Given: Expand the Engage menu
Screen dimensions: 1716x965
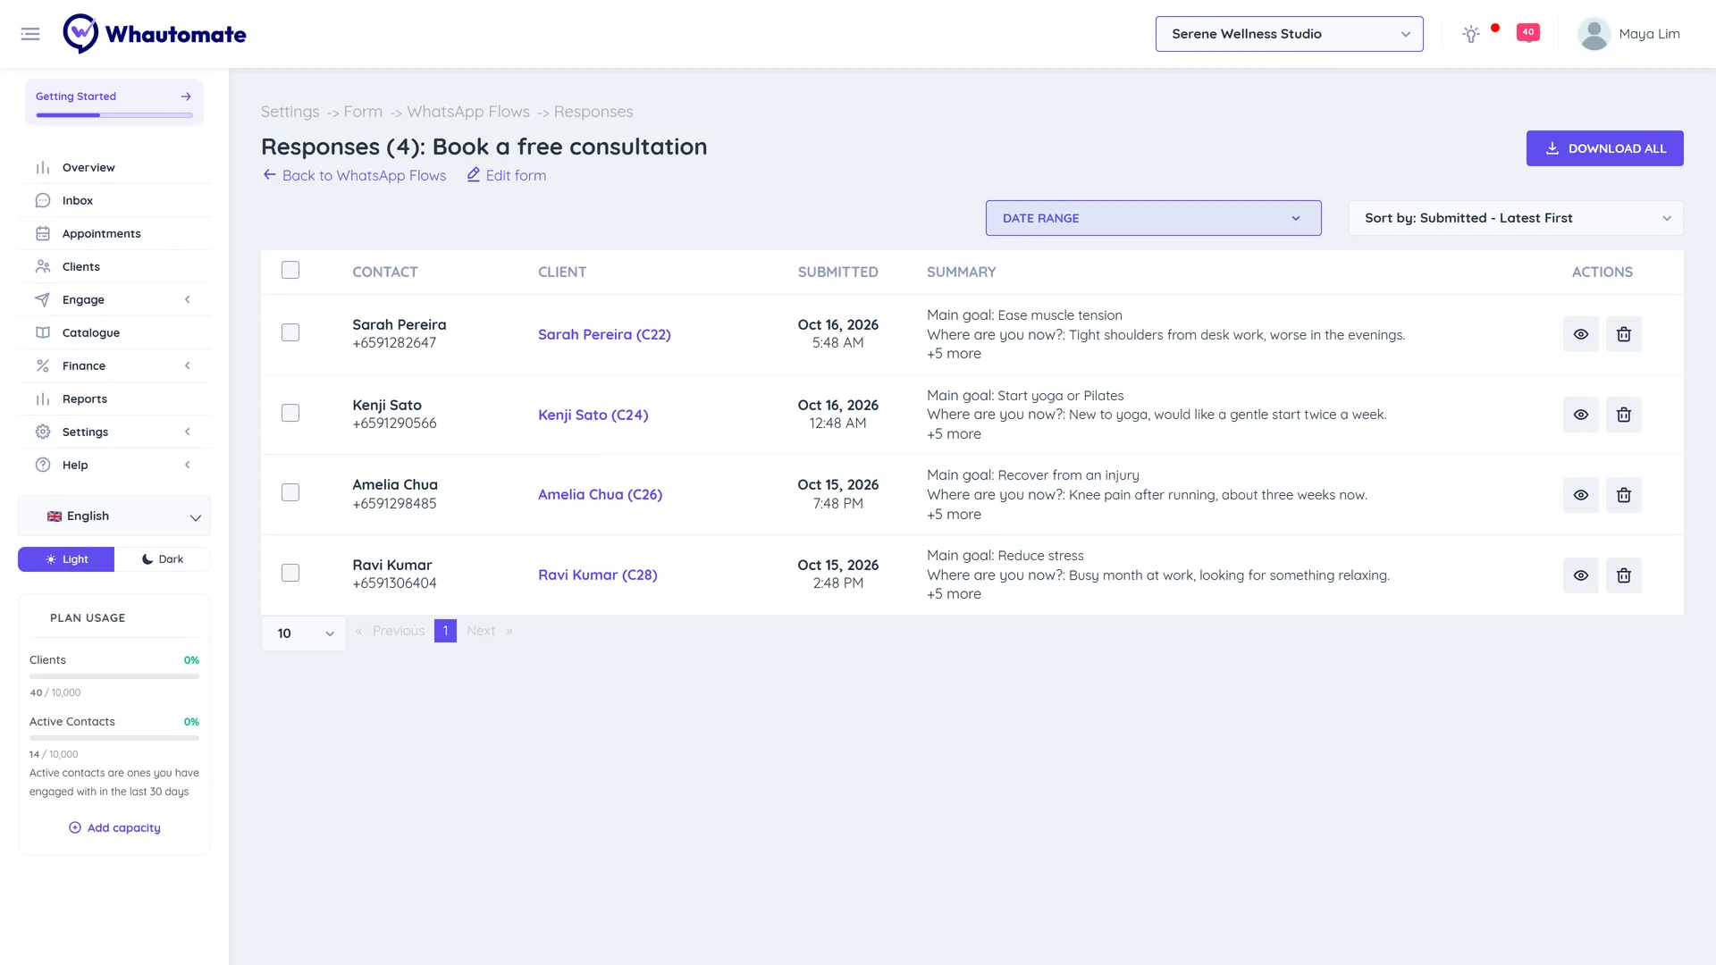Looking at the screenshot, I should point(114,299).
